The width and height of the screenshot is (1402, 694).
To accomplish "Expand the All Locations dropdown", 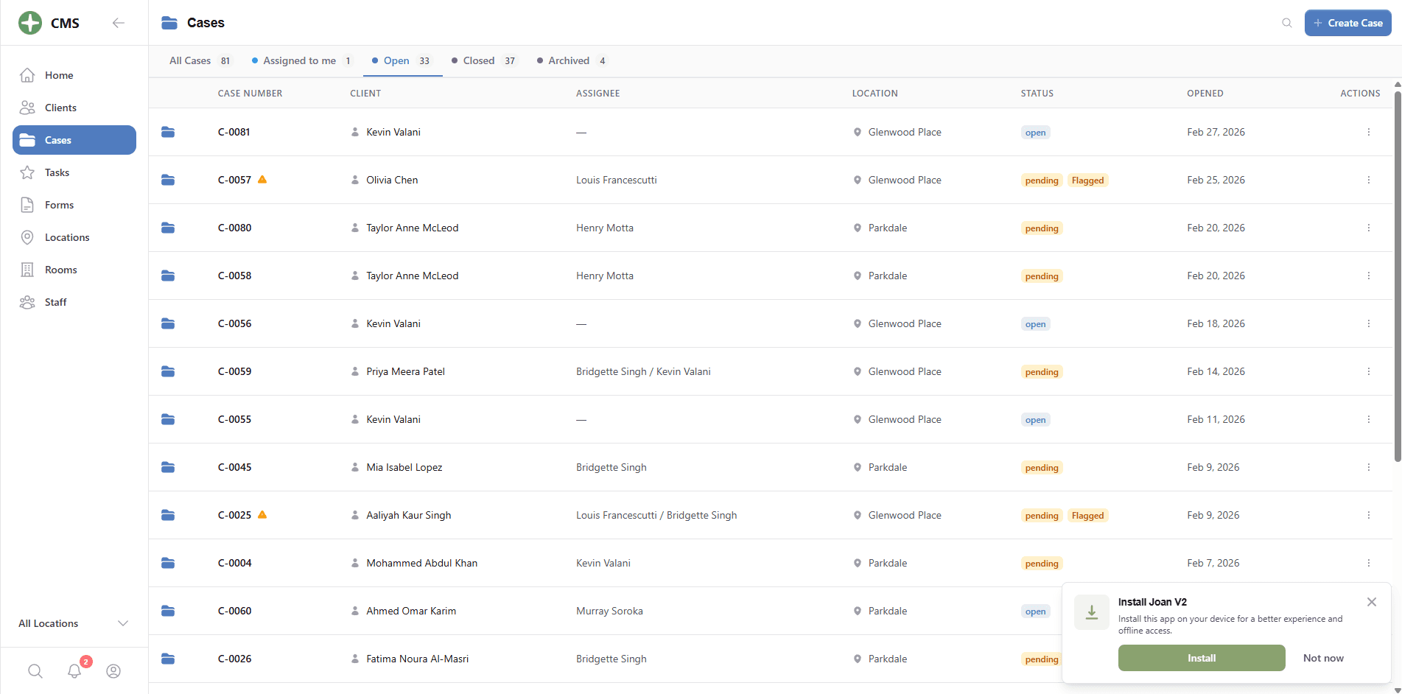I will pyautogui.click(x=74, y=623).
